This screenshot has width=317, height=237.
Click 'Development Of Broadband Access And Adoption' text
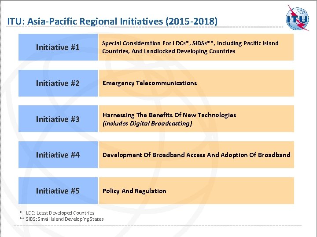tap(196, 155)
